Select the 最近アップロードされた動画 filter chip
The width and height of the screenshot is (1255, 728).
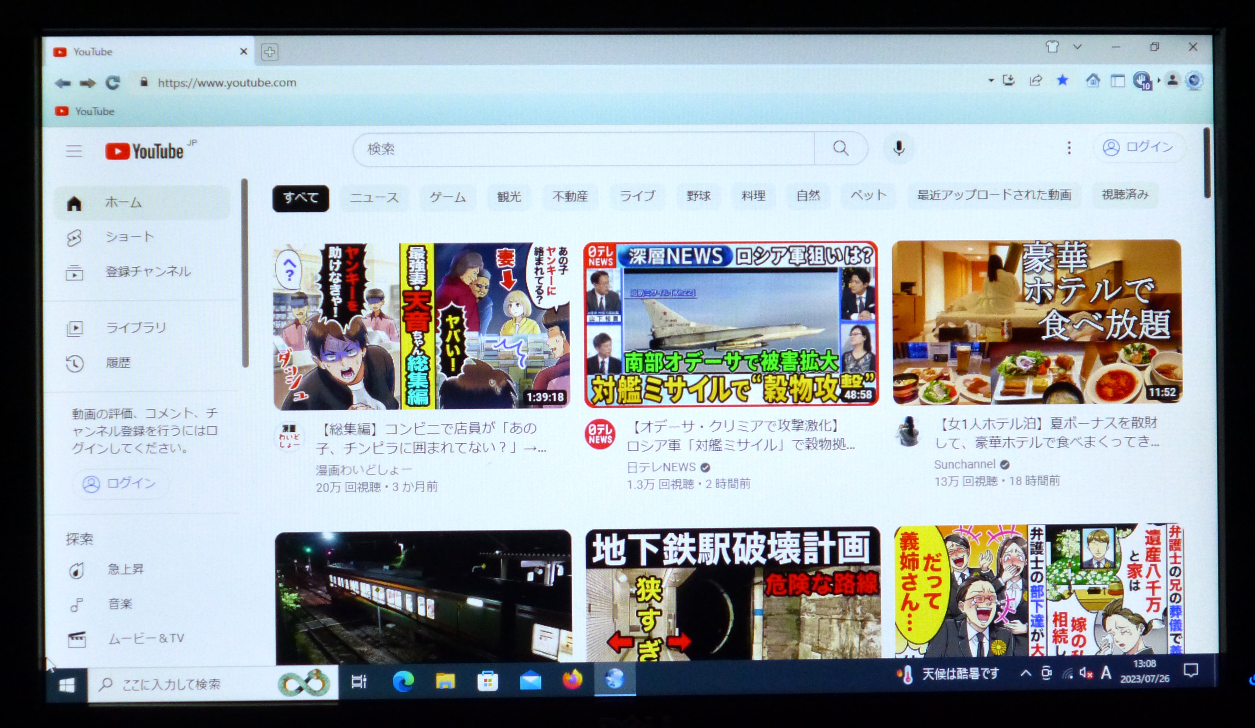(x=994, y=195)
